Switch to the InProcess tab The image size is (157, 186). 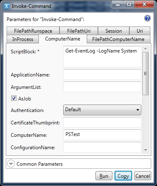(23, 39)
